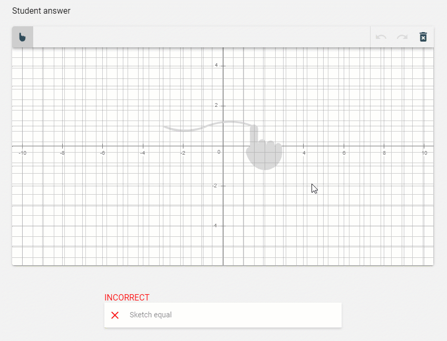This screenshot has width=447, height=341.
Task: Click the "Sketch equal" result text
Action: click(150, 315)
